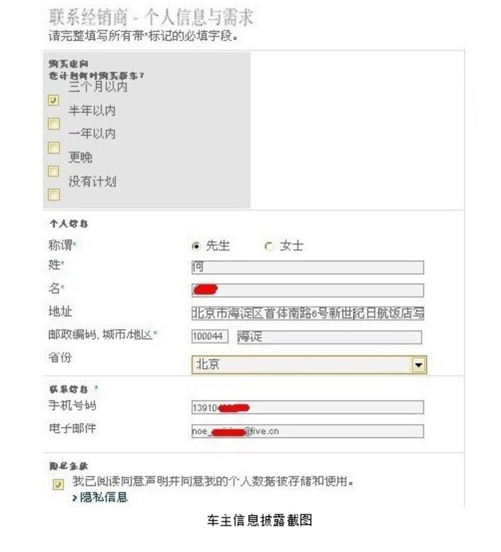
Task: Select the 更晚 checkbox
Action: click(x=53, y=171)
